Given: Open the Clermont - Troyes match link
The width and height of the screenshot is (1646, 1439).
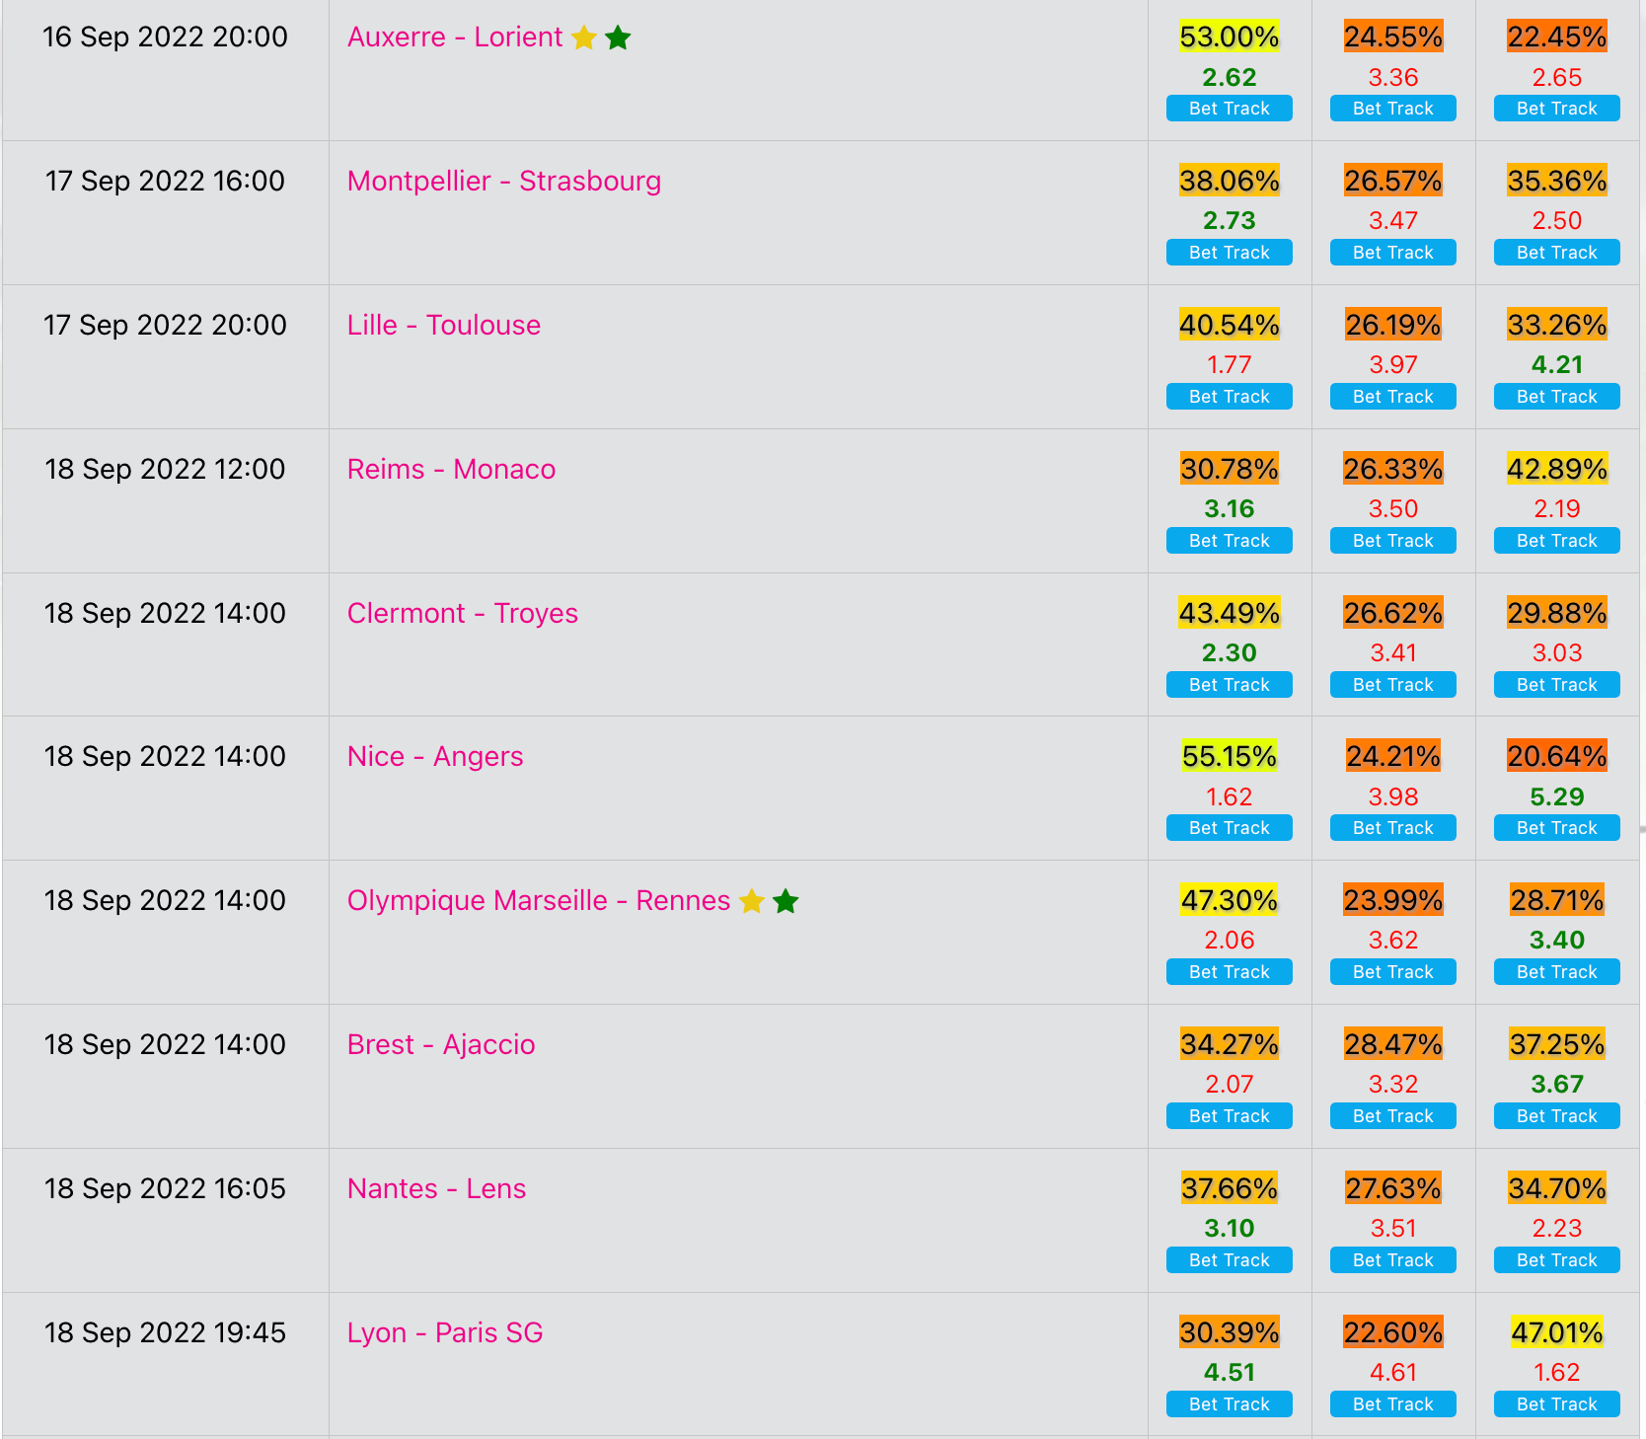Looking at the screenshot, I should [x=463, y=614].
